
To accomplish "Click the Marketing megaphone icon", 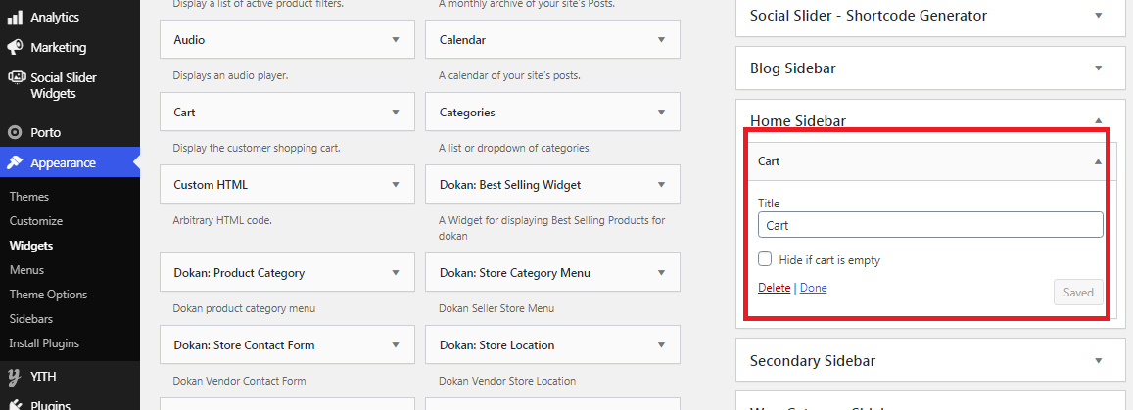I will 15,48.
